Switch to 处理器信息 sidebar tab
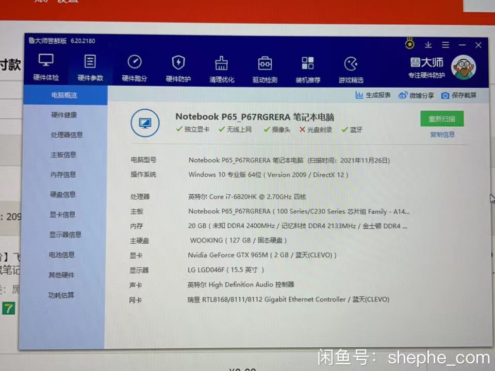This screenshot has width=495, height=371. 67,135
